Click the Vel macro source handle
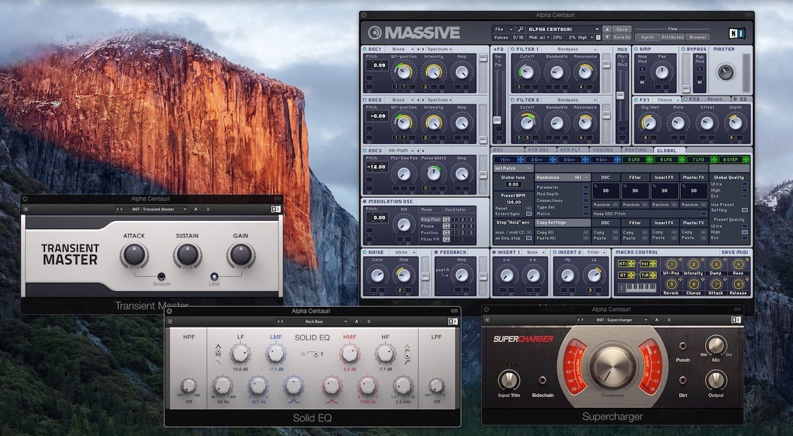 (648, 264)
